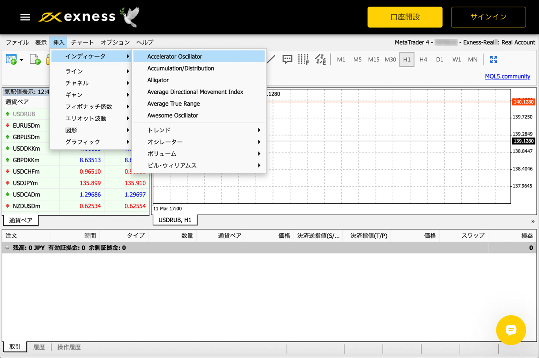Select the D1 daily timeframe
This screenshot has width=539, height=358.
click(439, 59)
